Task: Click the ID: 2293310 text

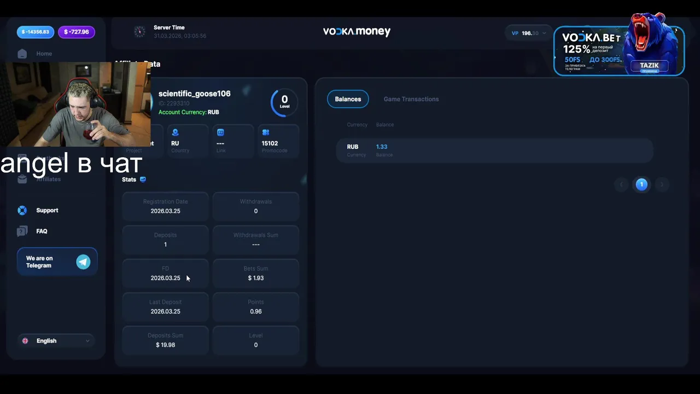Action: click(174, 103)
